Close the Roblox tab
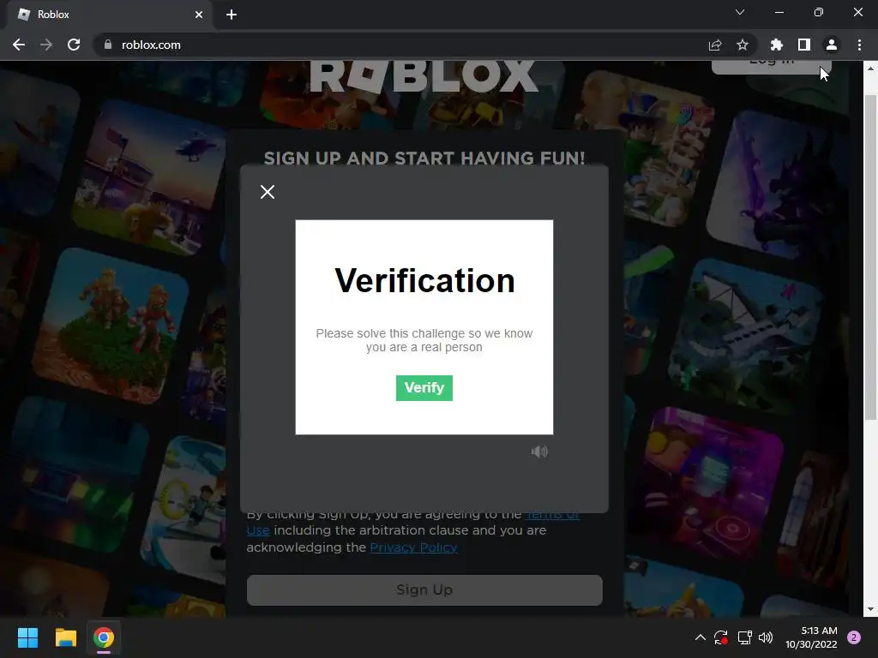The image size is (878, 658). [x=199, y=15]
